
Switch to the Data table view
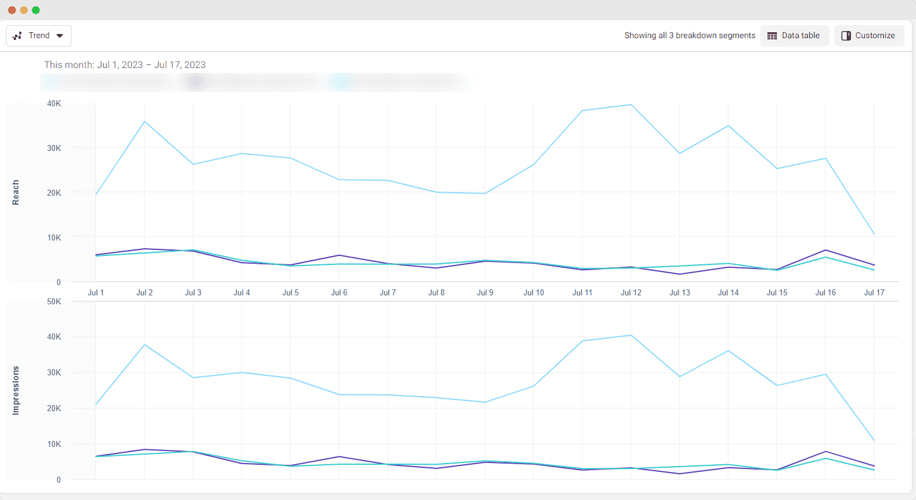[x=794, y=35]
